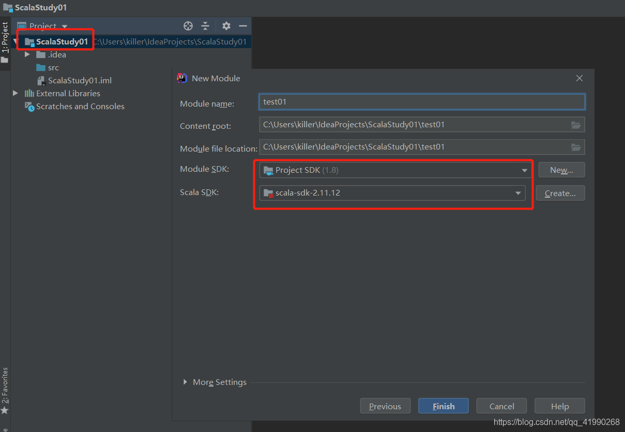
Task: Click the src folder icon
Action: [x=41, y=67]
